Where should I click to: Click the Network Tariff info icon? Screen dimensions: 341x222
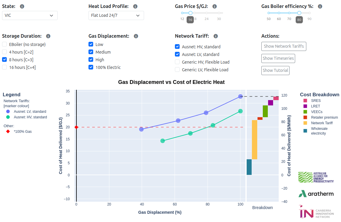[215, 36]
